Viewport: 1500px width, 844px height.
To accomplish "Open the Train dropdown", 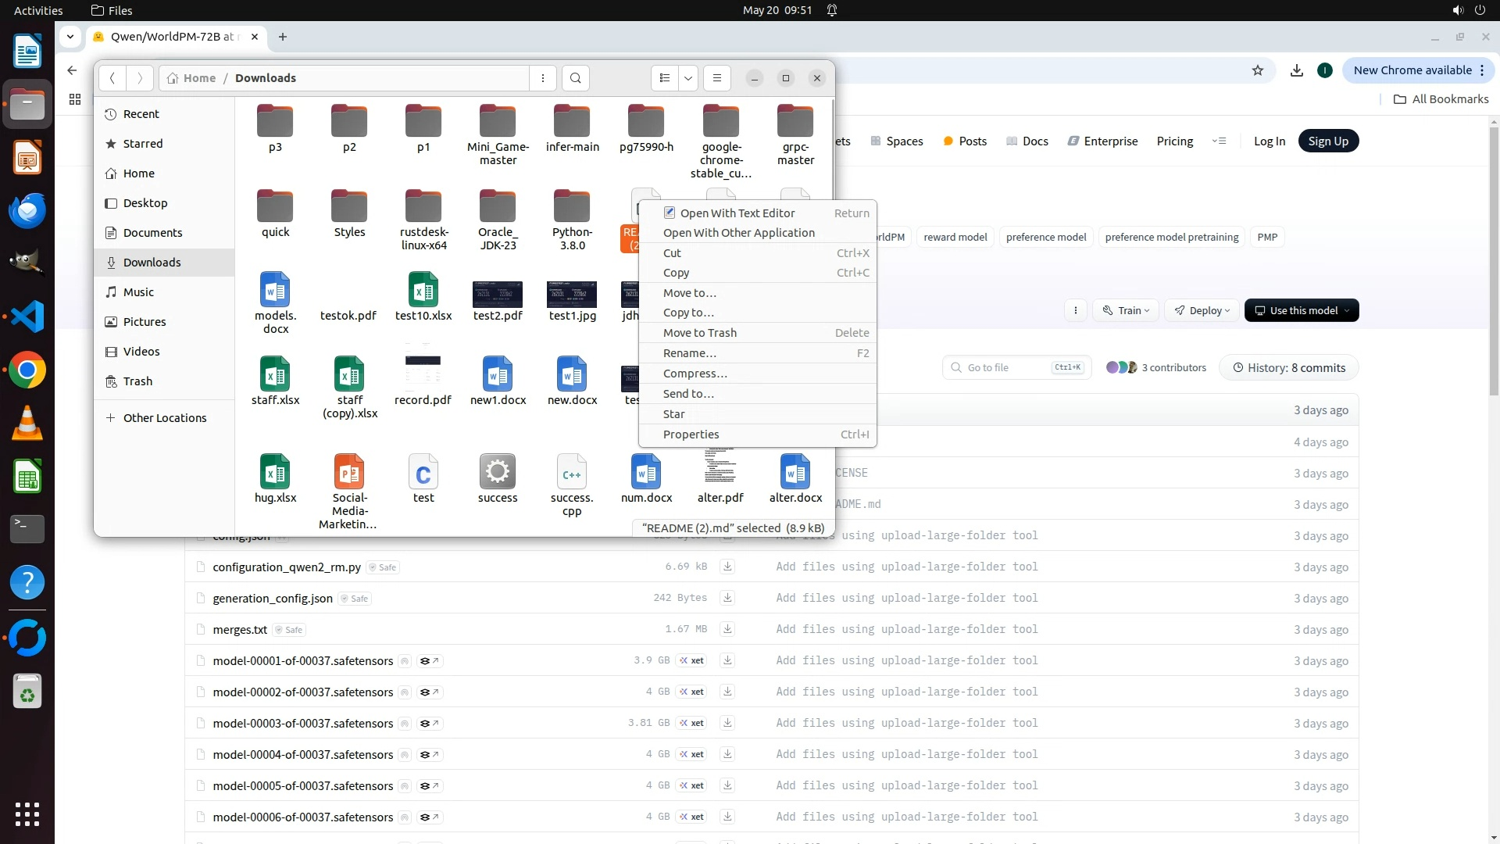I will click(x=1126, y=310).
